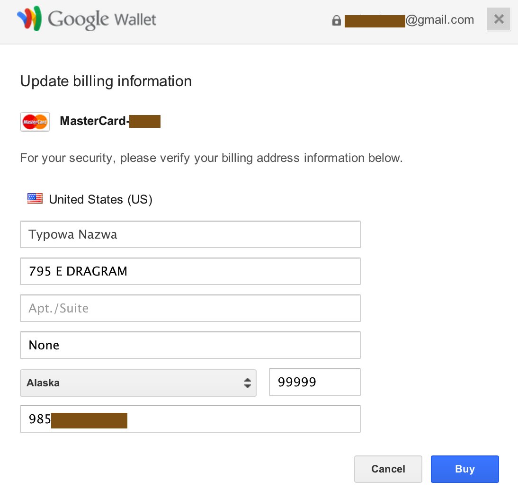This screenshot has height=499, width=518.
Task: Click the ZIP code field 99999
Action: (x=314, y=382)
